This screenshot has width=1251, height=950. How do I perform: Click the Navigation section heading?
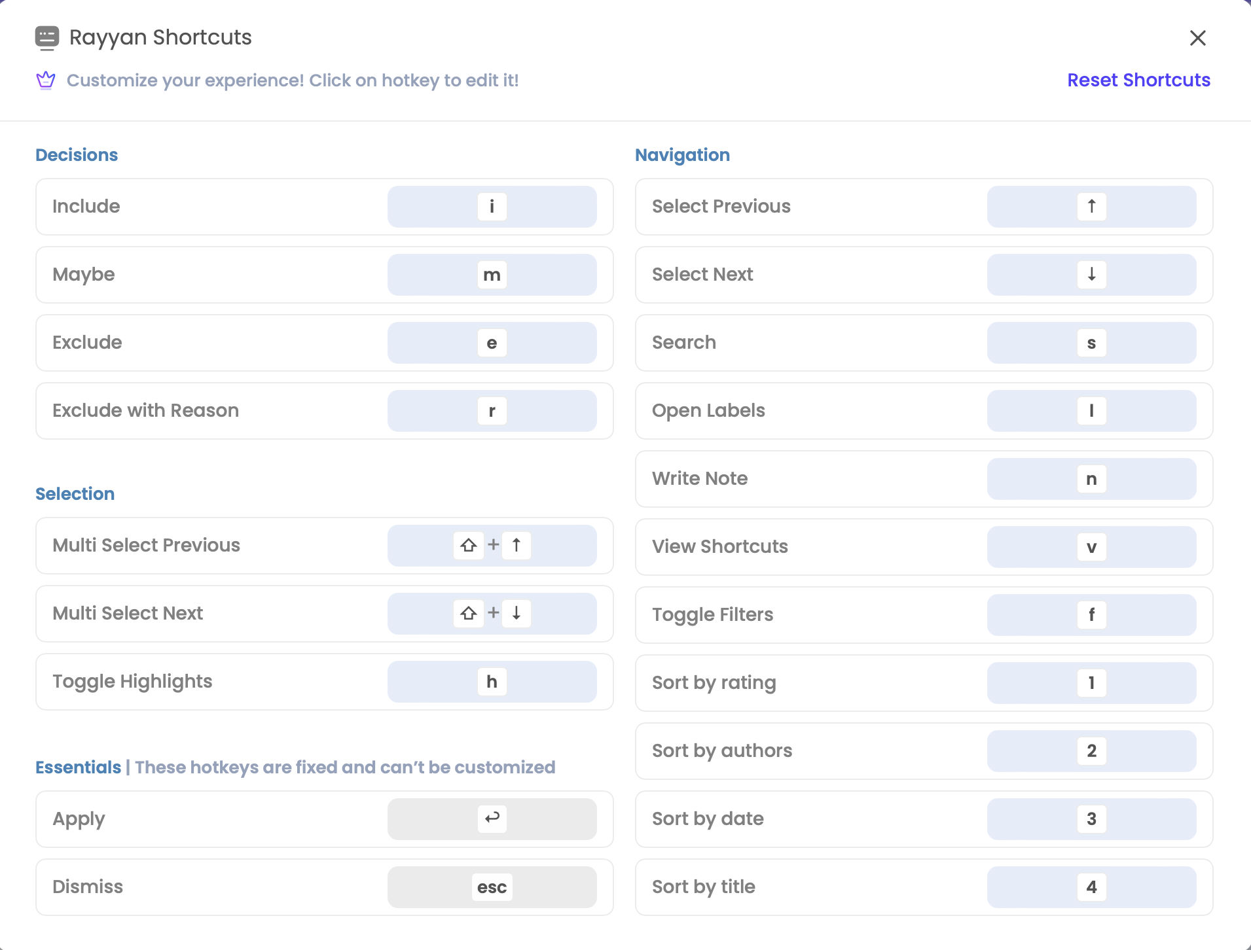point(682,155)
